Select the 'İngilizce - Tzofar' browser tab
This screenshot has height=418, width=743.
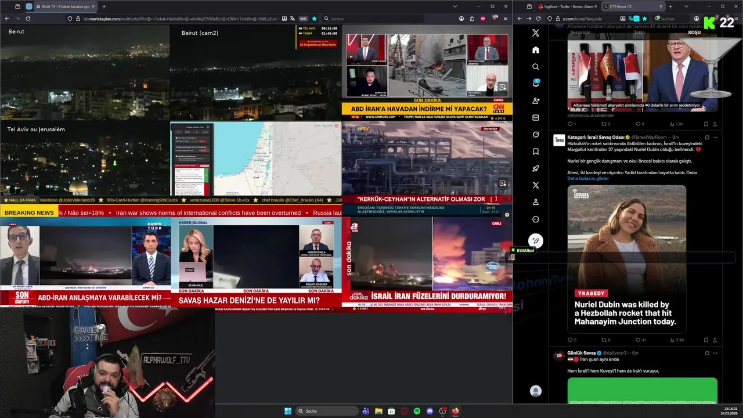pos(567,6)
